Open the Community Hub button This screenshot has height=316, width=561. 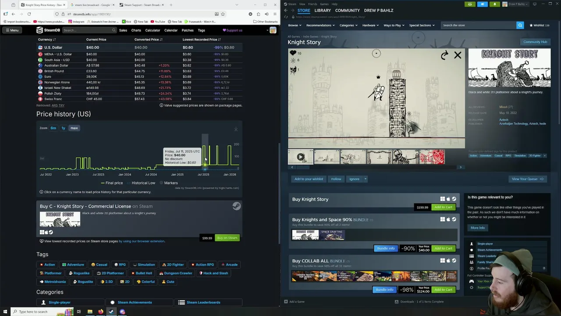(x=535, y=42)
